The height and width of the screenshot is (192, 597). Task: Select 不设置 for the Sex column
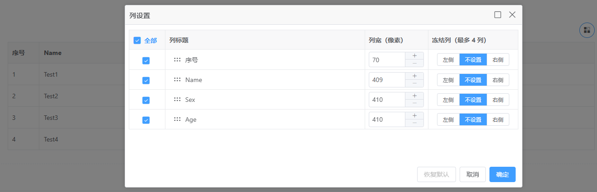tap(473, 100)
